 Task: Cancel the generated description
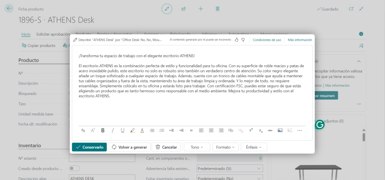[x=166, y=147]
